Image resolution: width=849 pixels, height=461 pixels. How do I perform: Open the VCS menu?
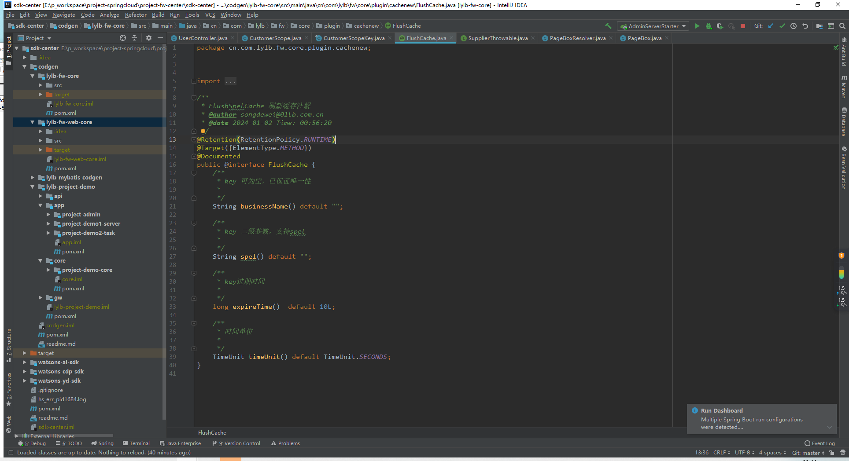[x=210, y=15]
